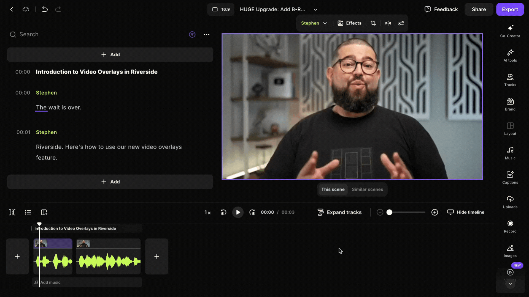Expand the project title dropdown arrow
This screenshot has width=529, height=297.
[x=315, y=10]
